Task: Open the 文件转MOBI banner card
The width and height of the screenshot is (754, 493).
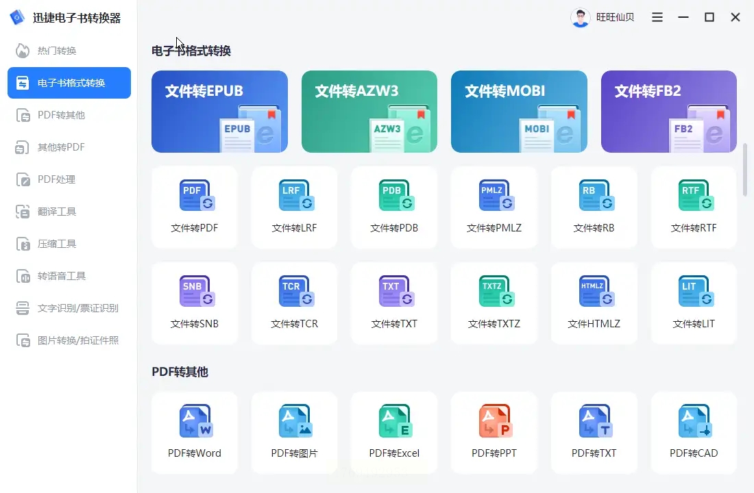Action: pyautogui.click(x=519, y=112)
